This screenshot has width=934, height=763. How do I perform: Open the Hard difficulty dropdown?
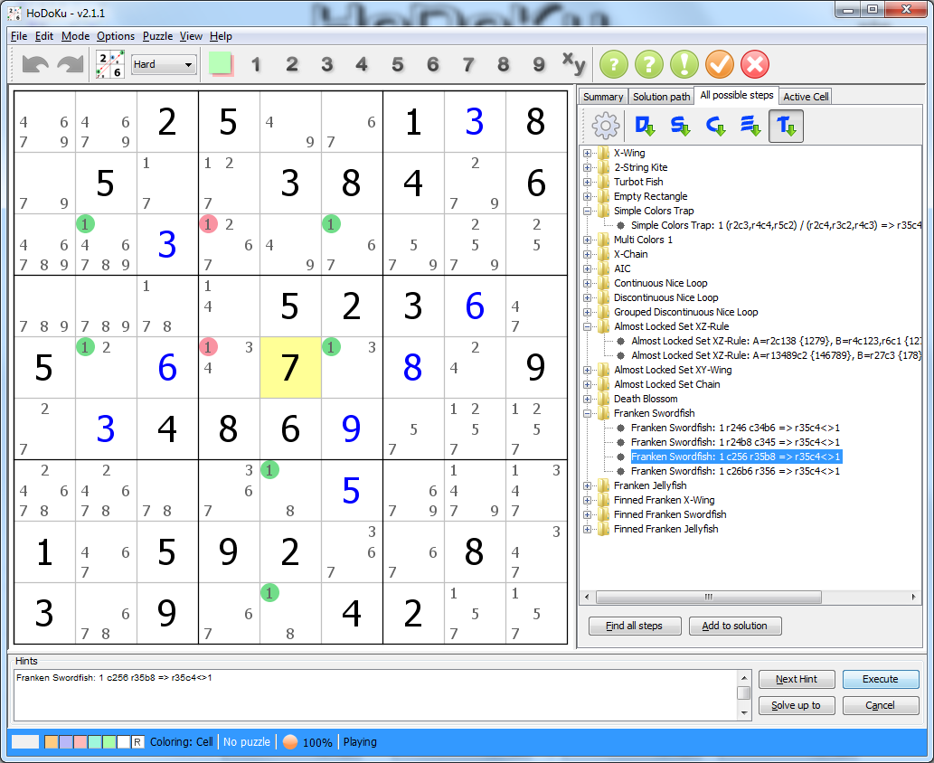coord(164,64)
